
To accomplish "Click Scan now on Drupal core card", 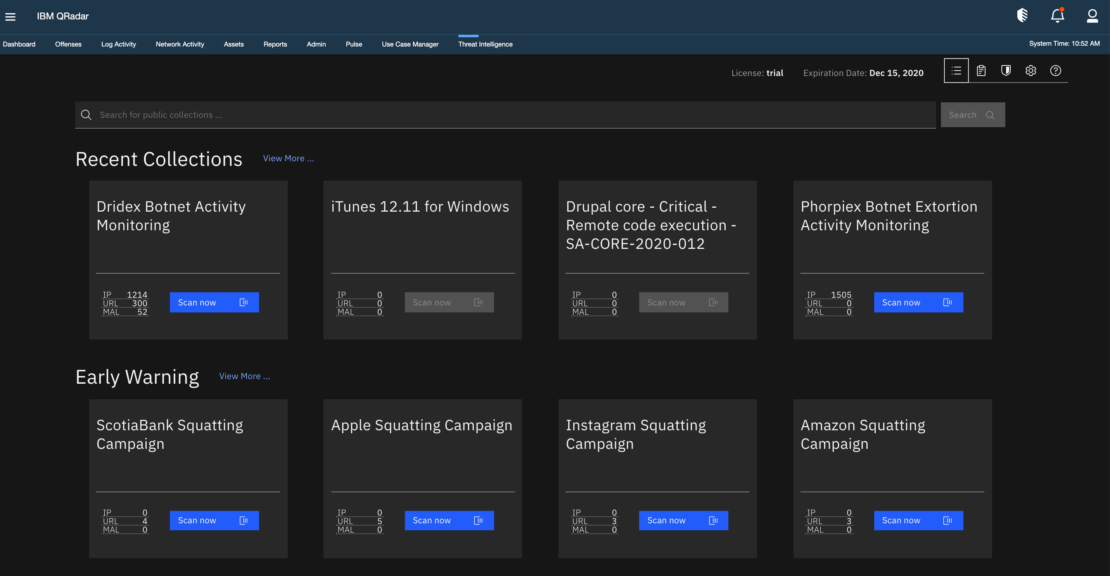I will click(683, 303).
